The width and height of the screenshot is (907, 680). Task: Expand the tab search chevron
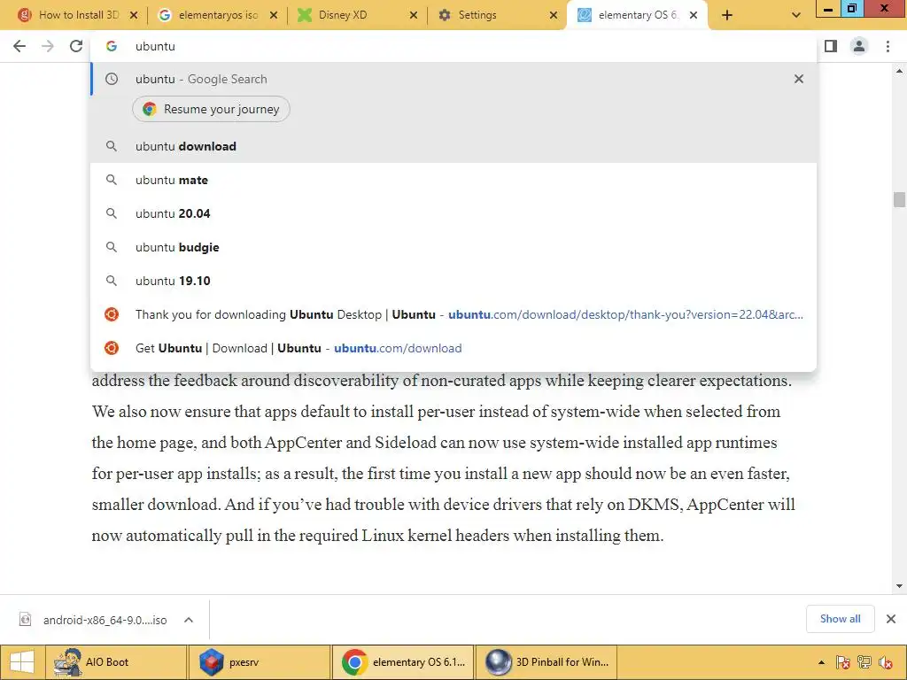tap(796, 16)
